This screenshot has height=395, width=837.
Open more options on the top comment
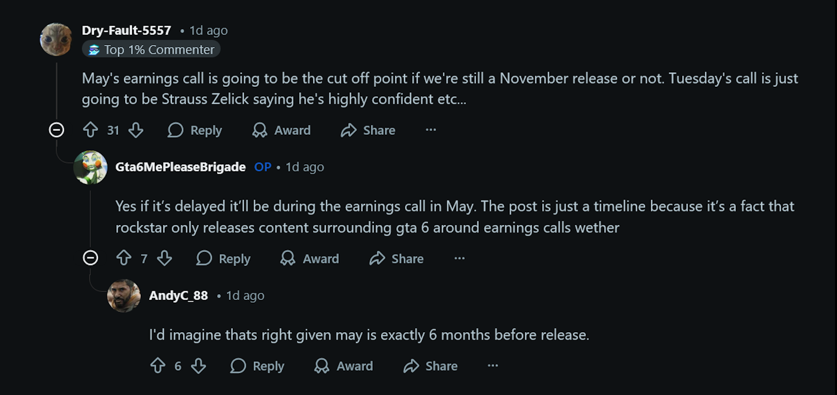pos(431,130)
